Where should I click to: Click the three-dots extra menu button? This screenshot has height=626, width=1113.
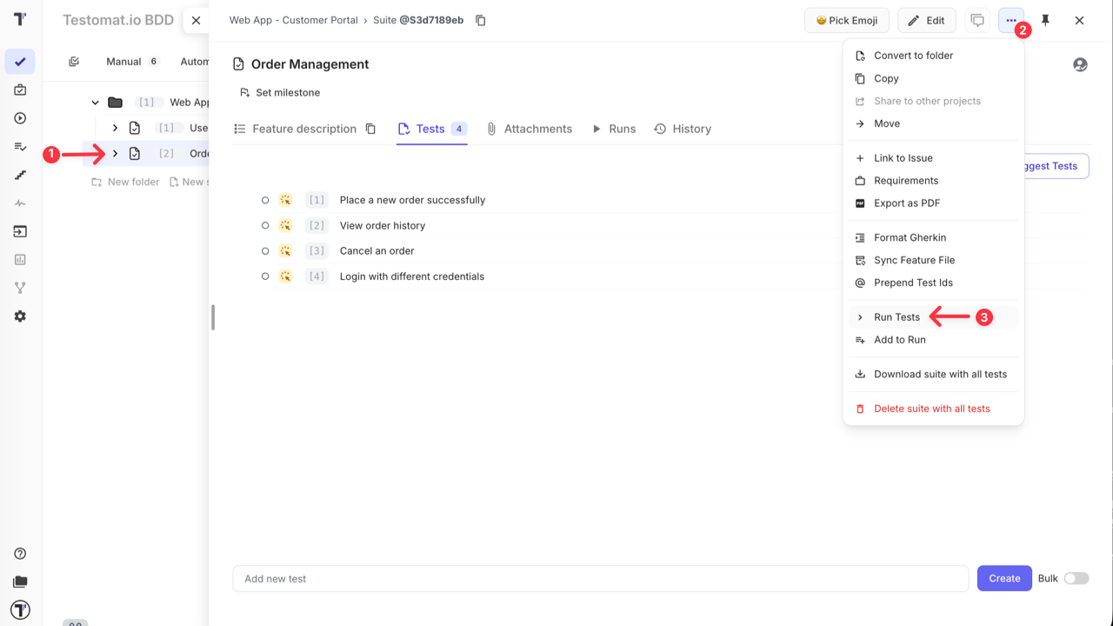tap(1011, 20)
